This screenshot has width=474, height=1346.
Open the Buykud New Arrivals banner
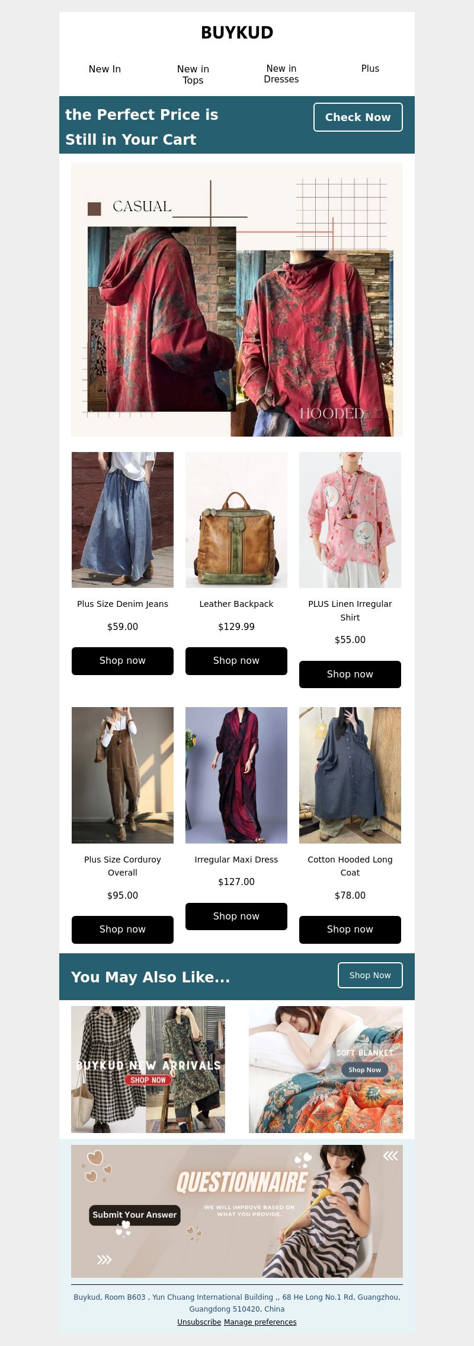point(148,1070)
